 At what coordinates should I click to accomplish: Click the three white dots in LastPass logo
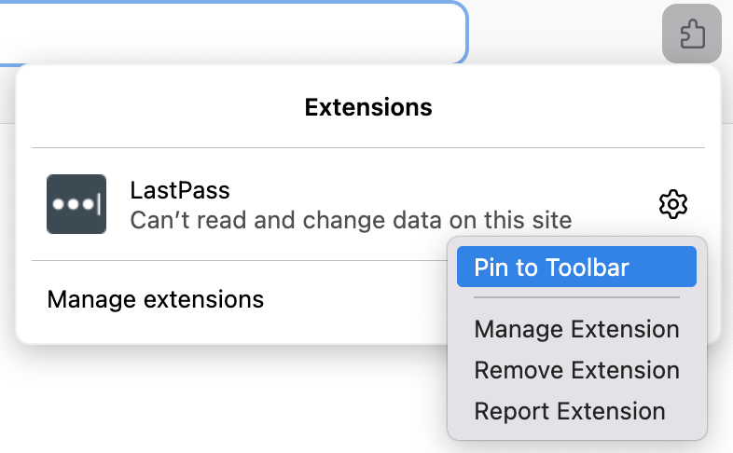(71, 204)
